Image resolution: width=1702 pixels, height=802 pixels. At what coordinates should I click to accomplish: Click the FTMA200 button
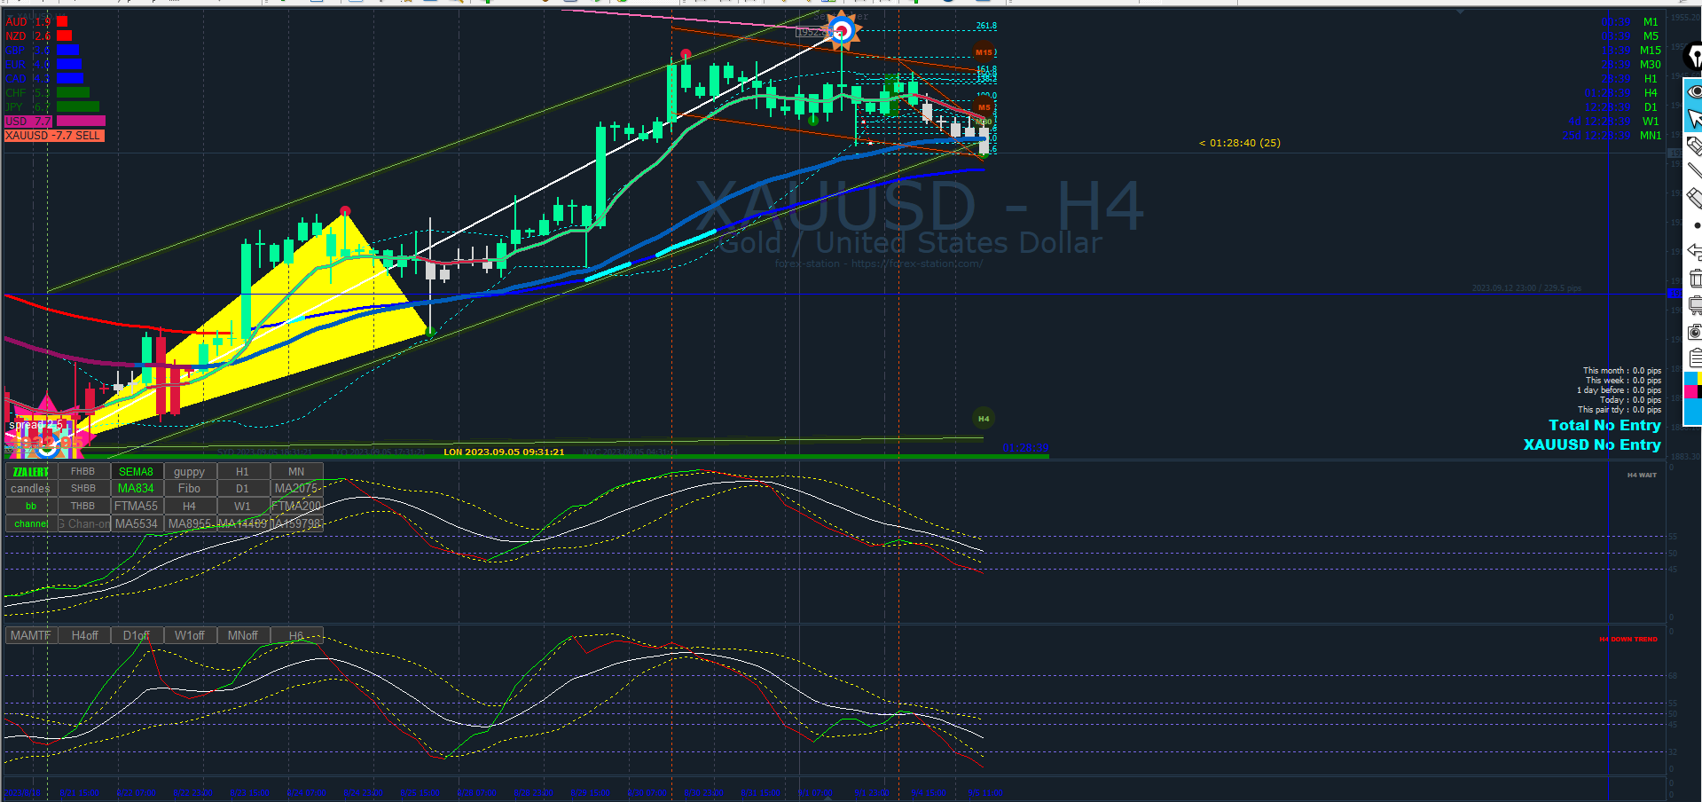click(x=296, y=506)
